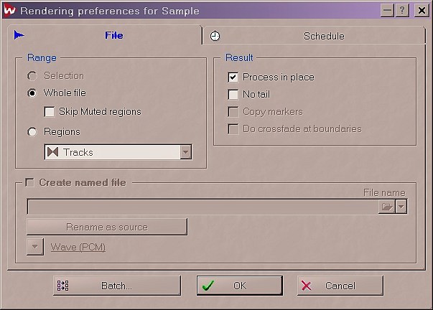Image resolution: width=433 pixels, height=310 pixels.
Task: Open the File name history dropdown arrow
Action: 401,207
